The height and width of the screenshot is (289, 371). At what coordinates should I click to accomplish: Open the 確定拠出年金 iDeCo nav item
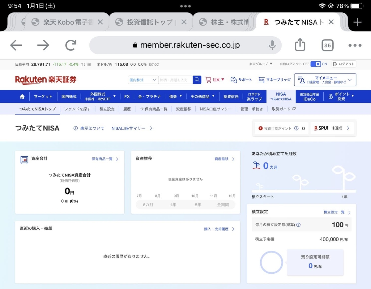[309, 97]
